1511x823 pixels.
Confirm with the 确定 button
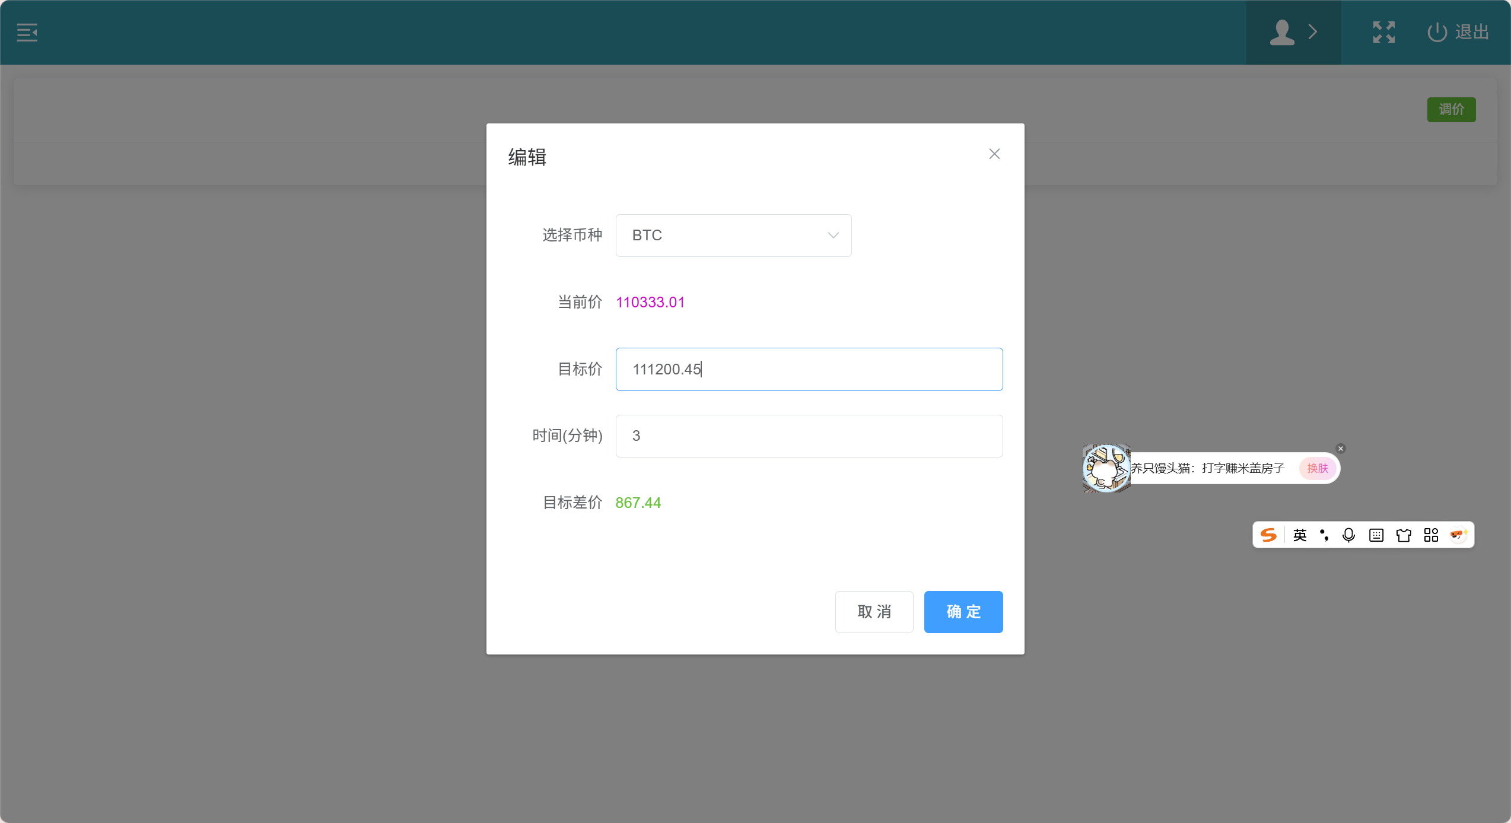[963, 612]
